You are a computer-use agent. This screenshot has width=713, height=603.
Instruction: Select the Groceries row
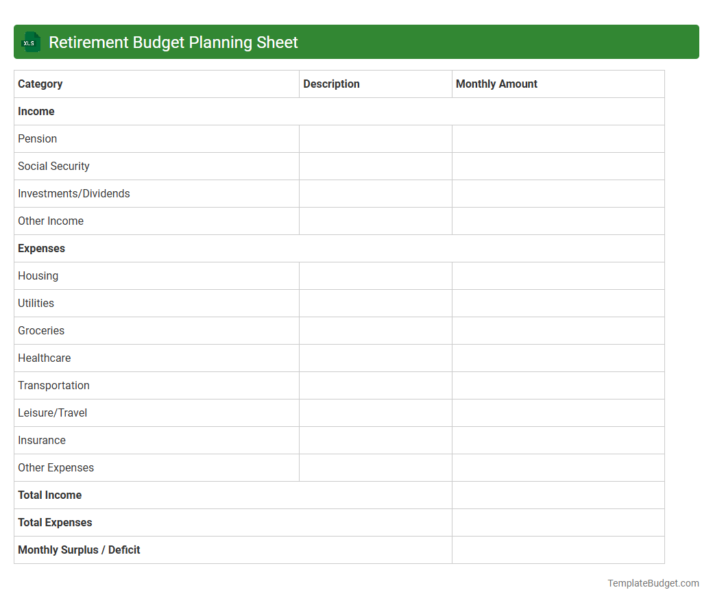[40, 330]
